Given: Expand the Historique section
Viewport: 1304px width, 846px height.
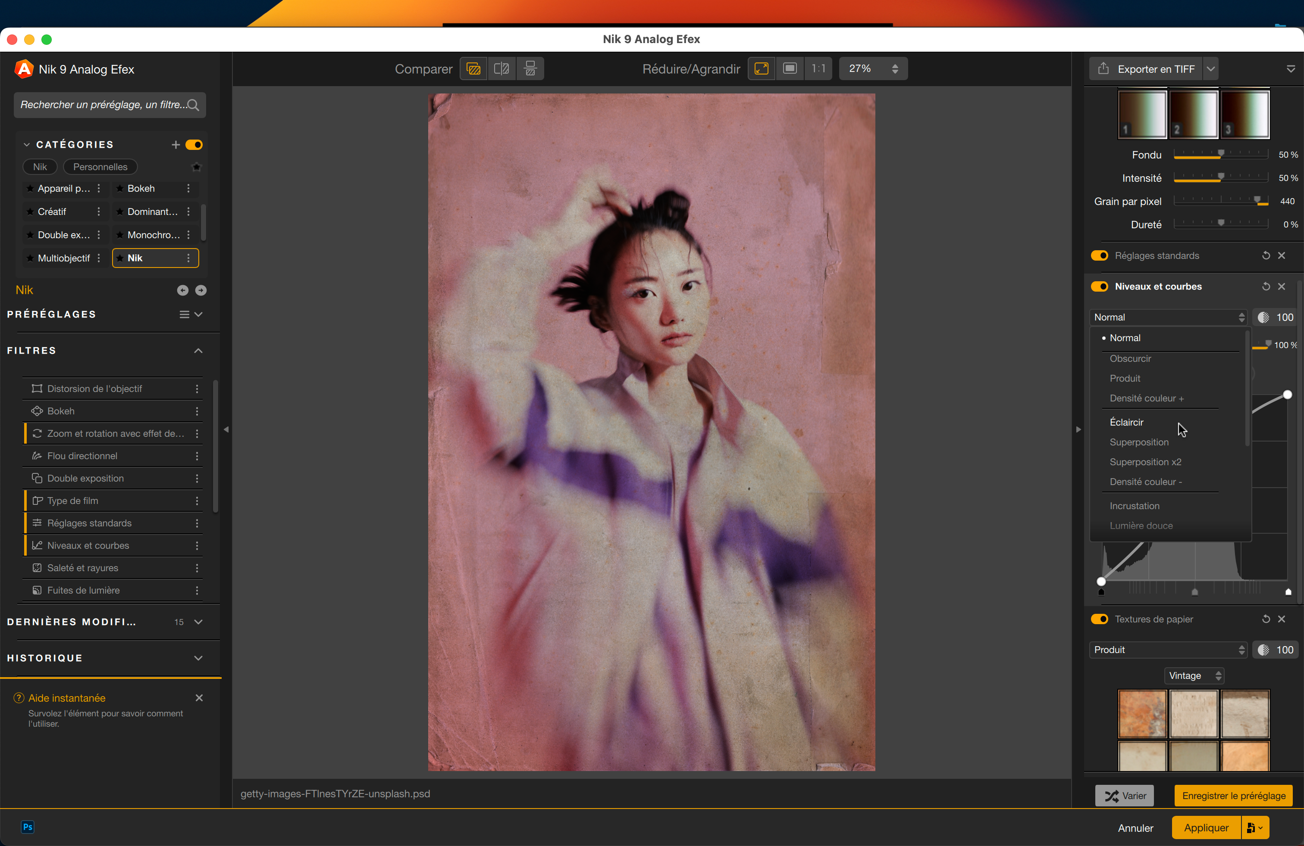Looking at the screenshot, I should coord(198,658).
